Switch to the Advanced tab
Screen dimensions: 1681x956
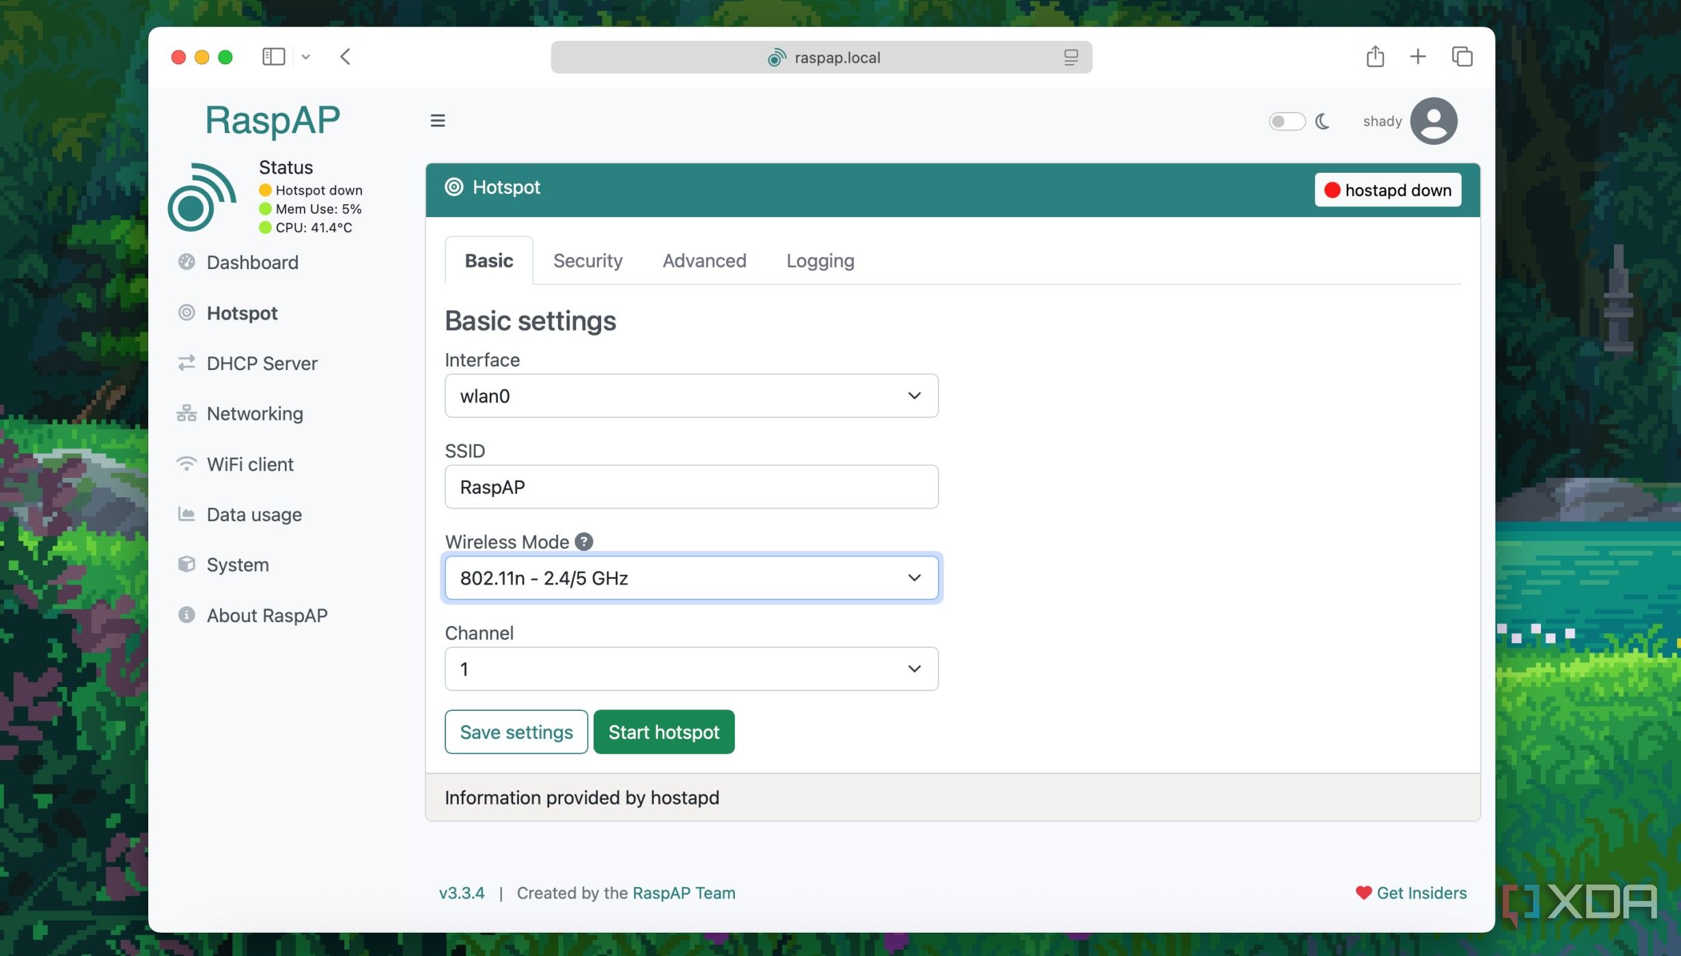pos(704,261)
